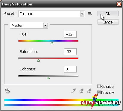The height and width of the screenshot is (111, 123).
Task: Expand the Master channel dropdown arrow
Action: (45, 25)
